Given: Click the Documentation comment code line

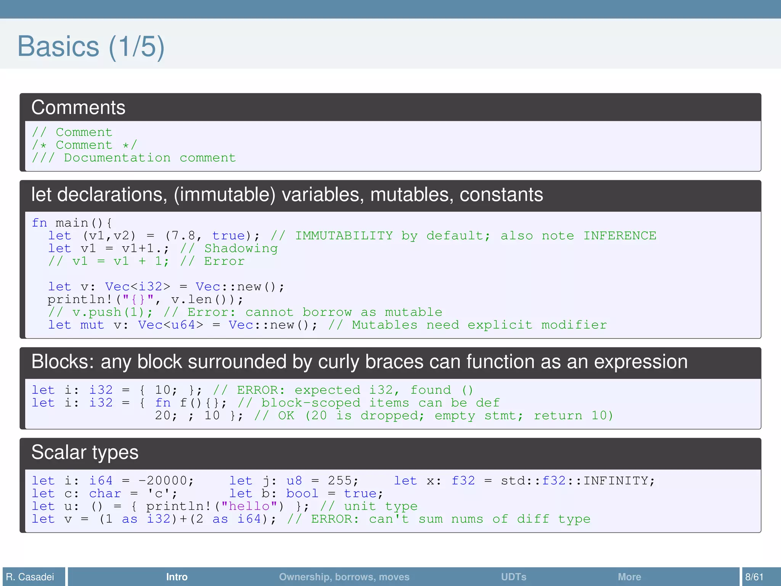Looking at the screenshot, I should [x=133, y=158].
